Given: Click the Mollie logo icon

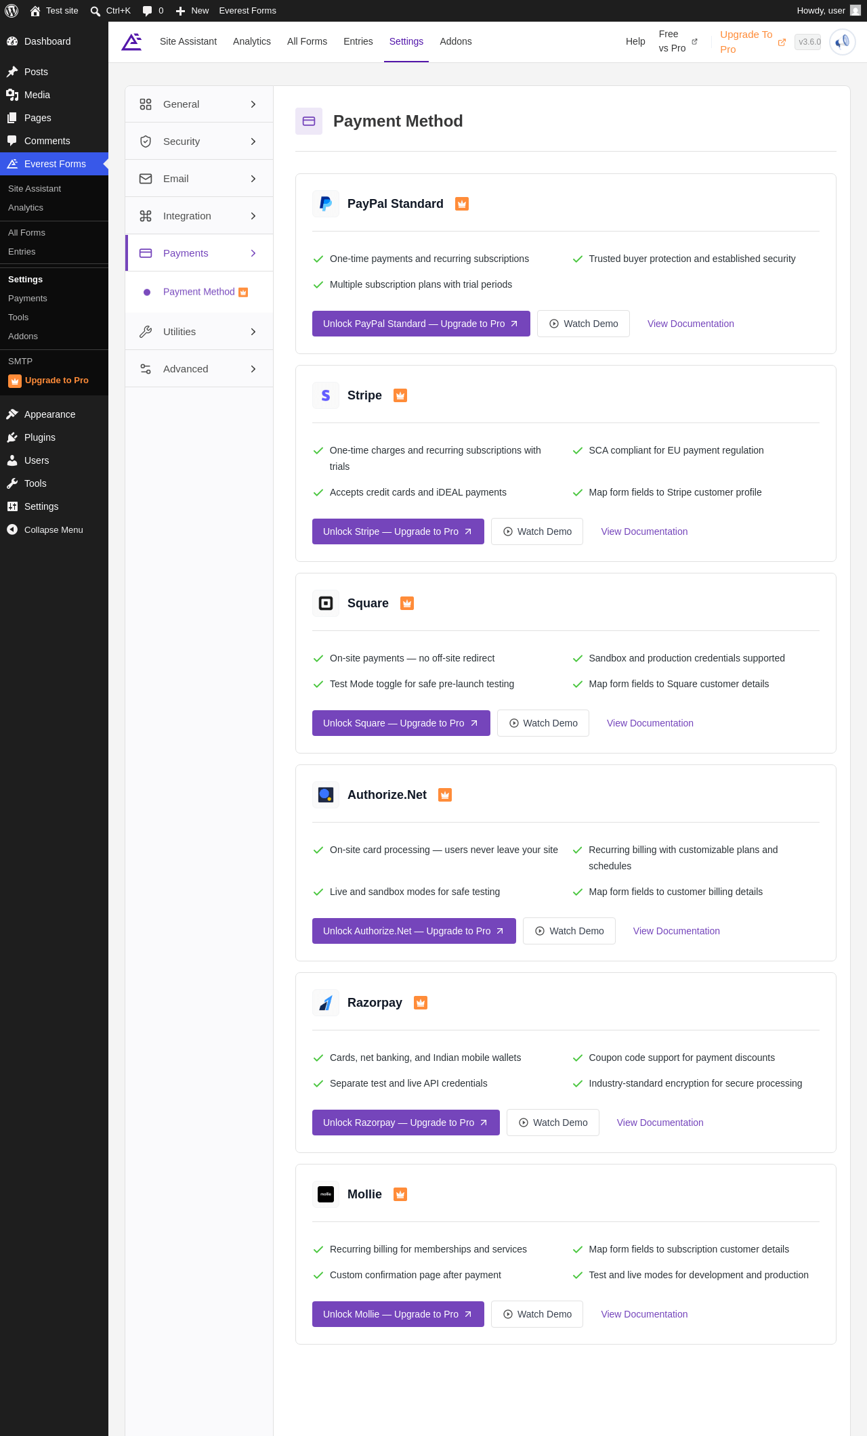Looking at the screenshot, I should (326, 1194).
